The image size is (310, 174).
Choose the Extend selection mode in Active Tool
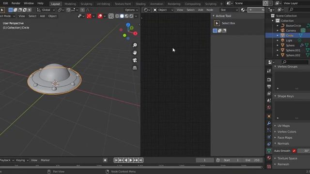point(219,30)
